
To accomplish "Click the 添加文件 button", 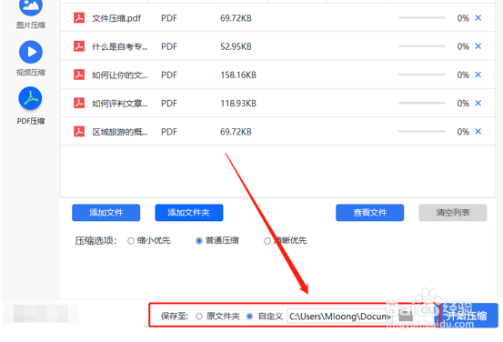I will tap(106, 213).
